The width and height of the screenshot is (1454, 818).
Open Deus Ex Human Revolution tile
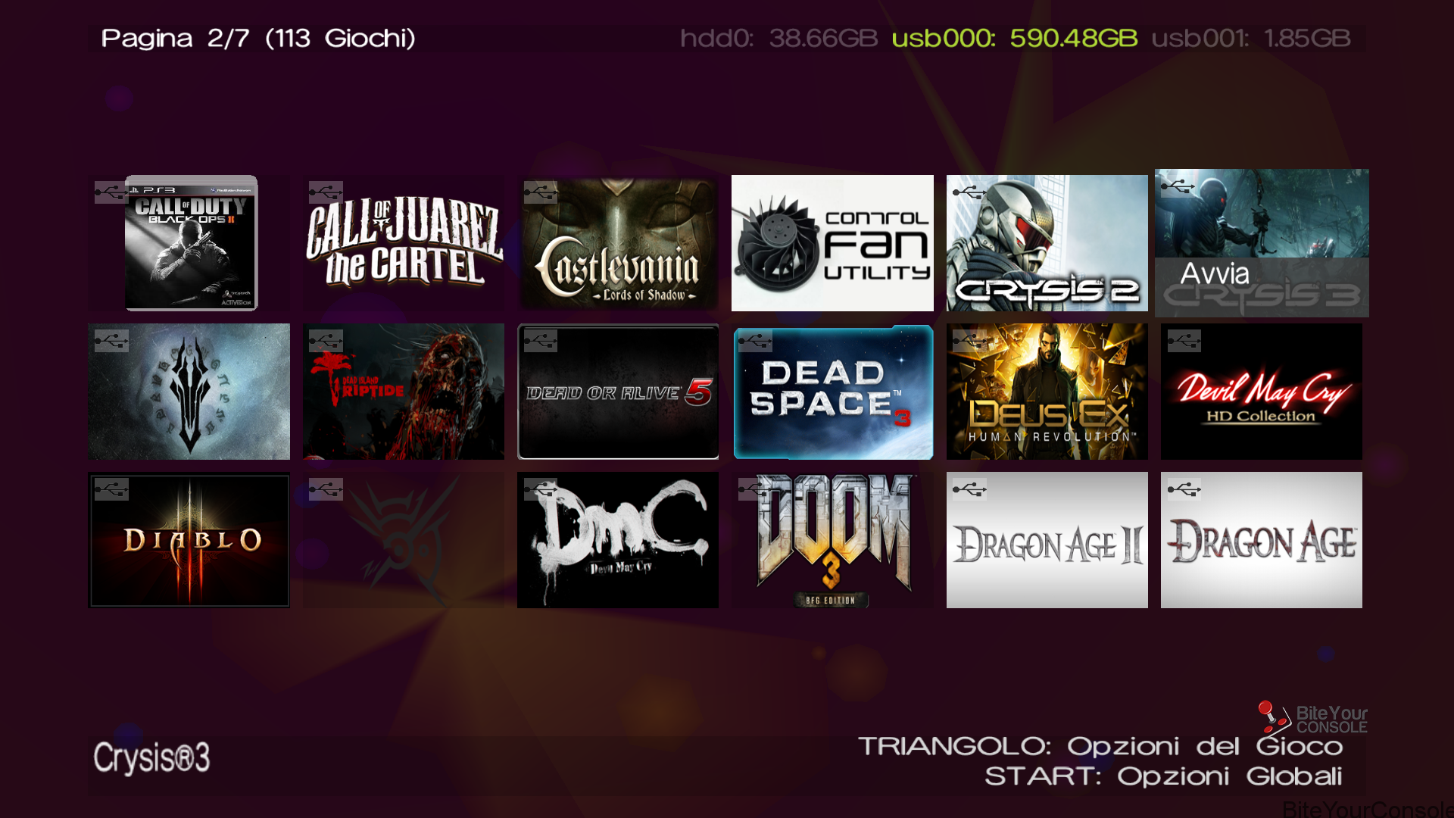click(1047, 392)
